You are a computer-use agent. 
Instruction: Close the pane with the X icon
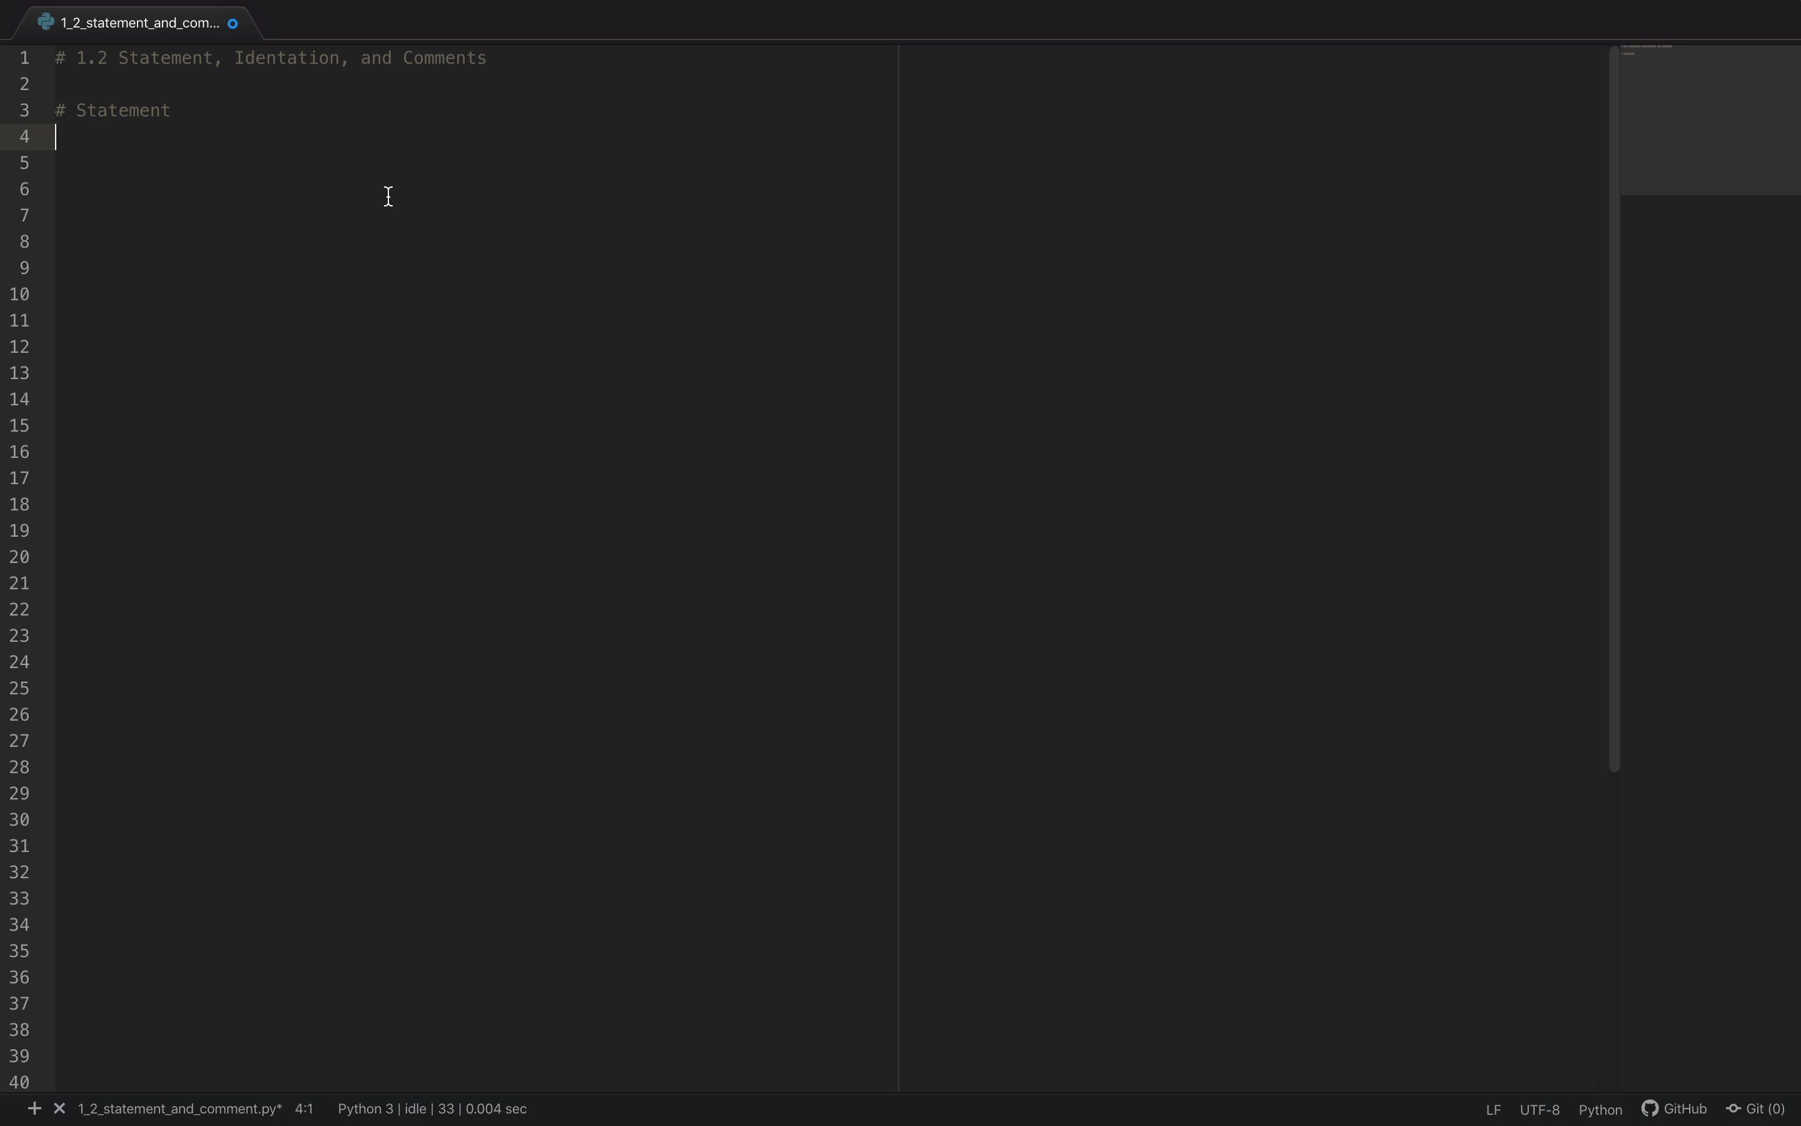coord(59,1108)
